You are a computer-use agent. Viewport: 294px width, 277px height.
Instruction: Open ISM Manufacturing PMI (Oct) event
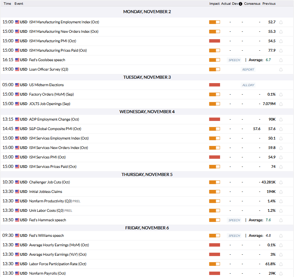pyautogui.click(x=53, y=41)
